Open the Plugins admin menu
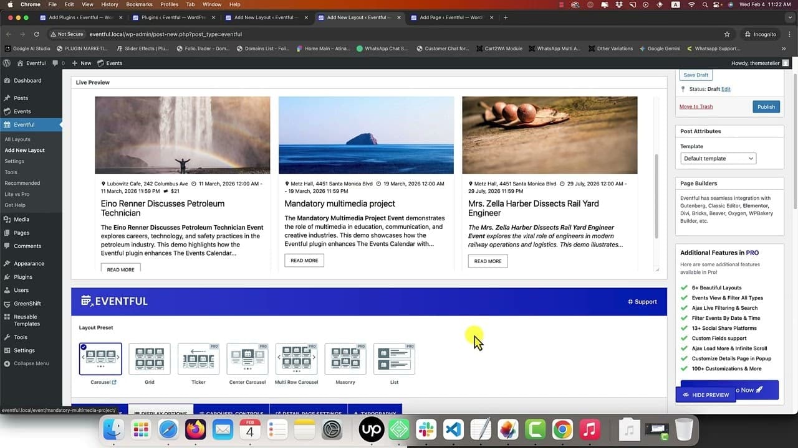The height and width of the screenshot is (448, 798). click(x=23, y=277)
